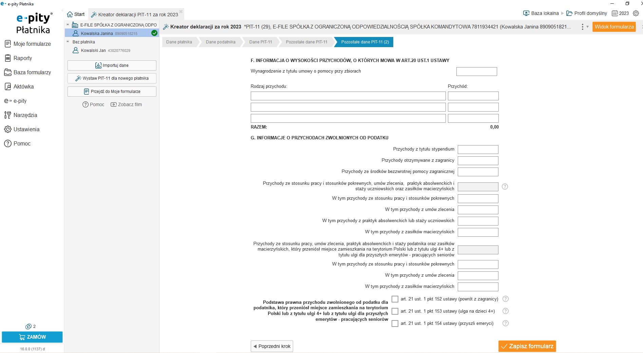This screenshot has height=353, width=643.
Task: Click help icon for pkt 153 checkbox
Action: [506, 311]
